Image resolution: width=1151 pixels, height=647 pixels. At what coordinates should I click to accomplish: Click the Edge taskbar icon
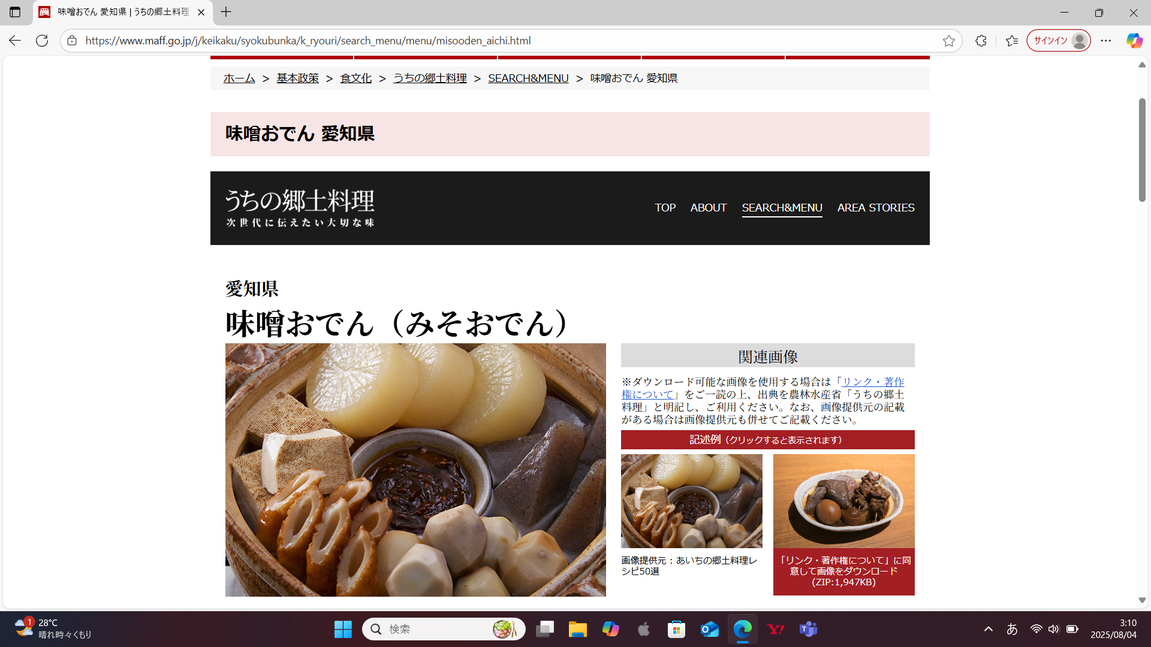click(x=742, y=629)
